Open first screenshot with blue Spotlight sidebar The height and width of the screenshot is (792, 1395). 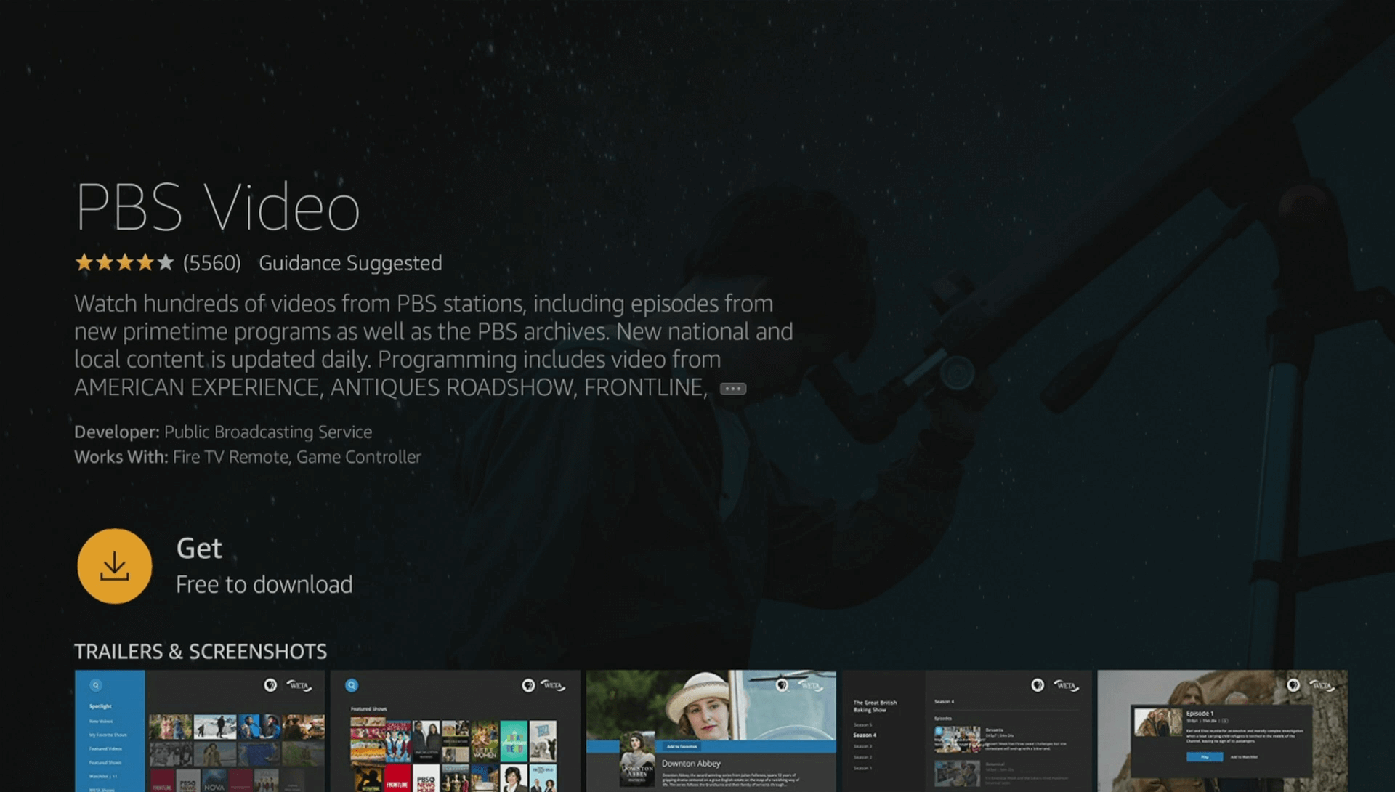pyautogui.click(x=200, y=731)
